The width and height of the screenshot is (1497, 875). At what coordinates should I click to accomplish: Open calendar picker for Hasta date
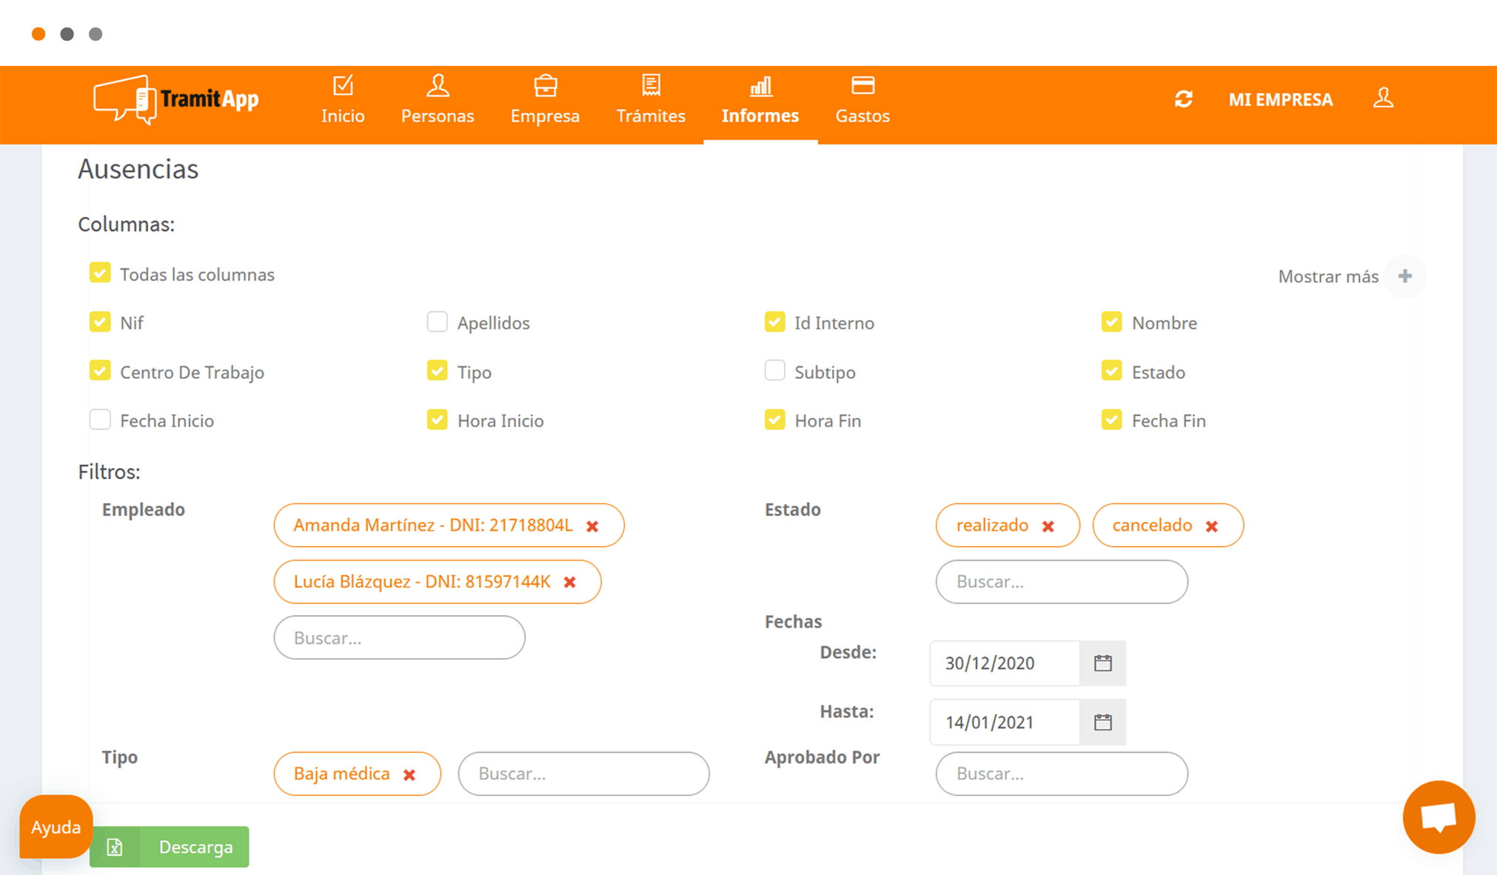tap(1102, 723)
